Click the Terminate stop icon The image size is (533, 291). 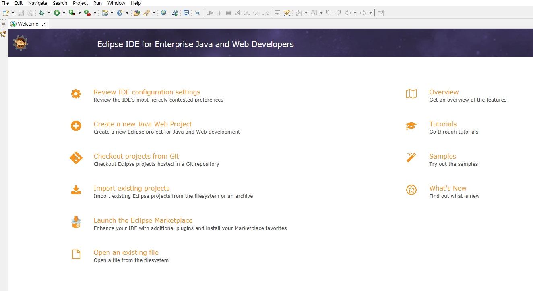tap(228, 13)
